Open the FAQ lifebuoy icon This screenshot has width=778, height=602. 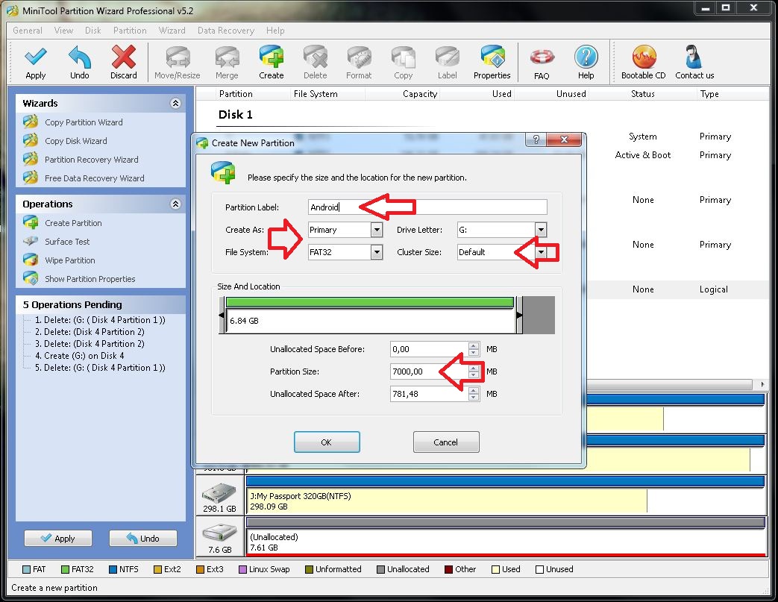tap(542, 63)
